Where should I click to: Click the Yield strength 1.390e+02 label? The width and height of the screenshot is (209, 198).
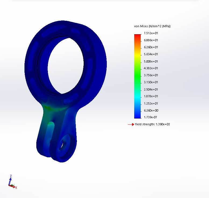pos(152,124)
